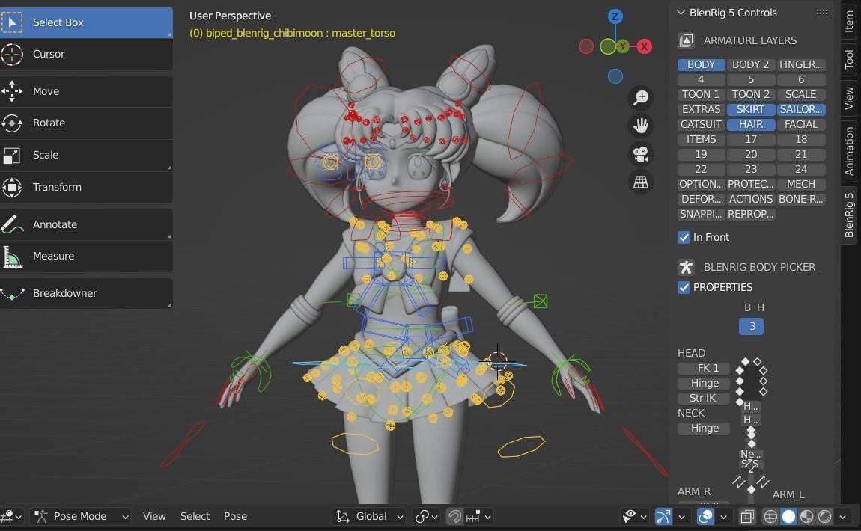Viewport: 861px width, 531px height.
Task: Click the blue 3 picker field
Action: click(x=752, y=327)
